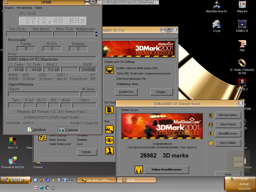Click the yellow X icon in quick launch
Image resolution: width=256 pixels, height=192 pixels.
pos(47,187)
